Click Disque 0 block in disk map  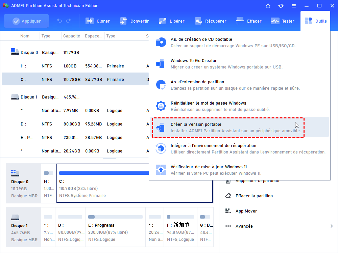tap(24, 183)
